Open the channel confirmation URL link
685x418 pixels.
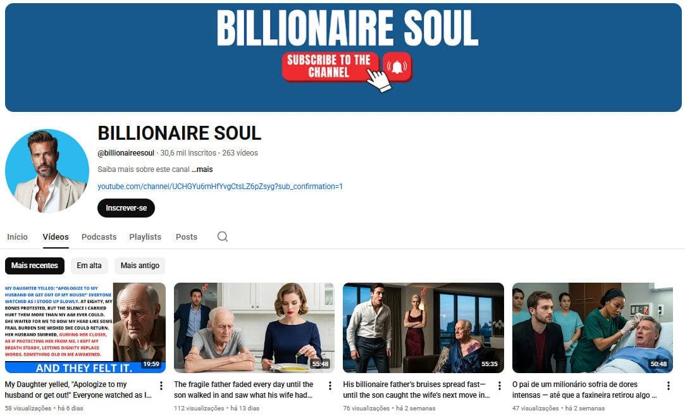tap(220, 186)
